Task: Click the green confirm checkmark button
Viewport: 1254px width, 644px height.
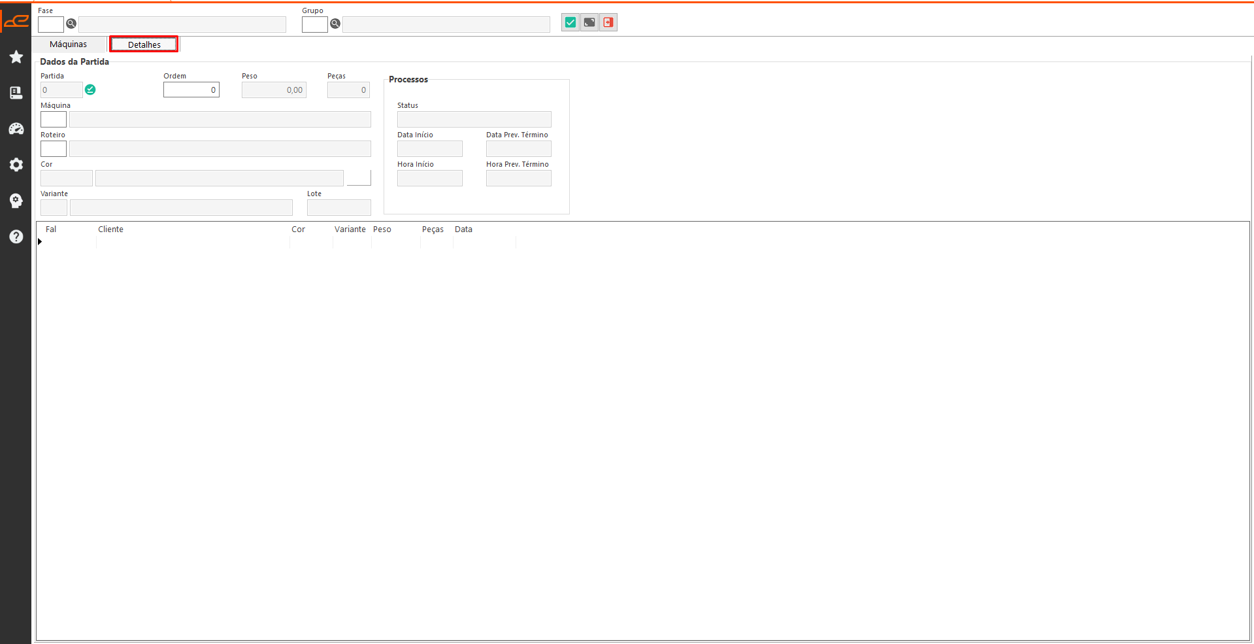Action: pyautogui.click(x=570, y=23)
